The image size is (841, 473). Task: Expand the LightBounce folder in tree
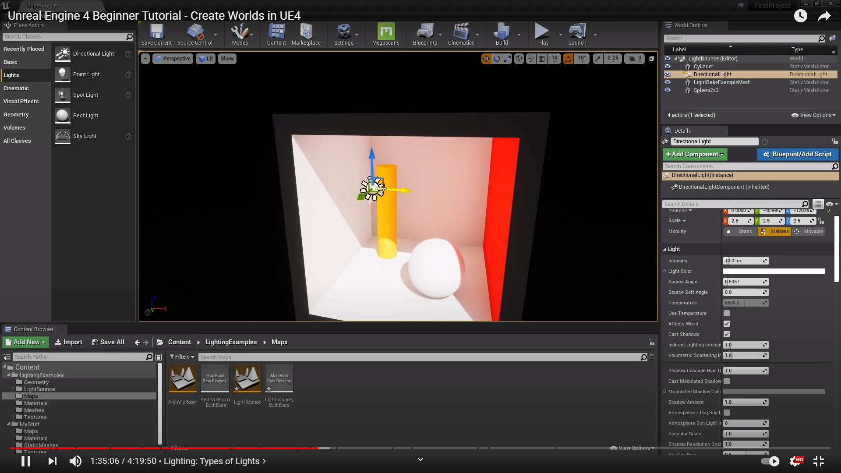coord(13,389)
